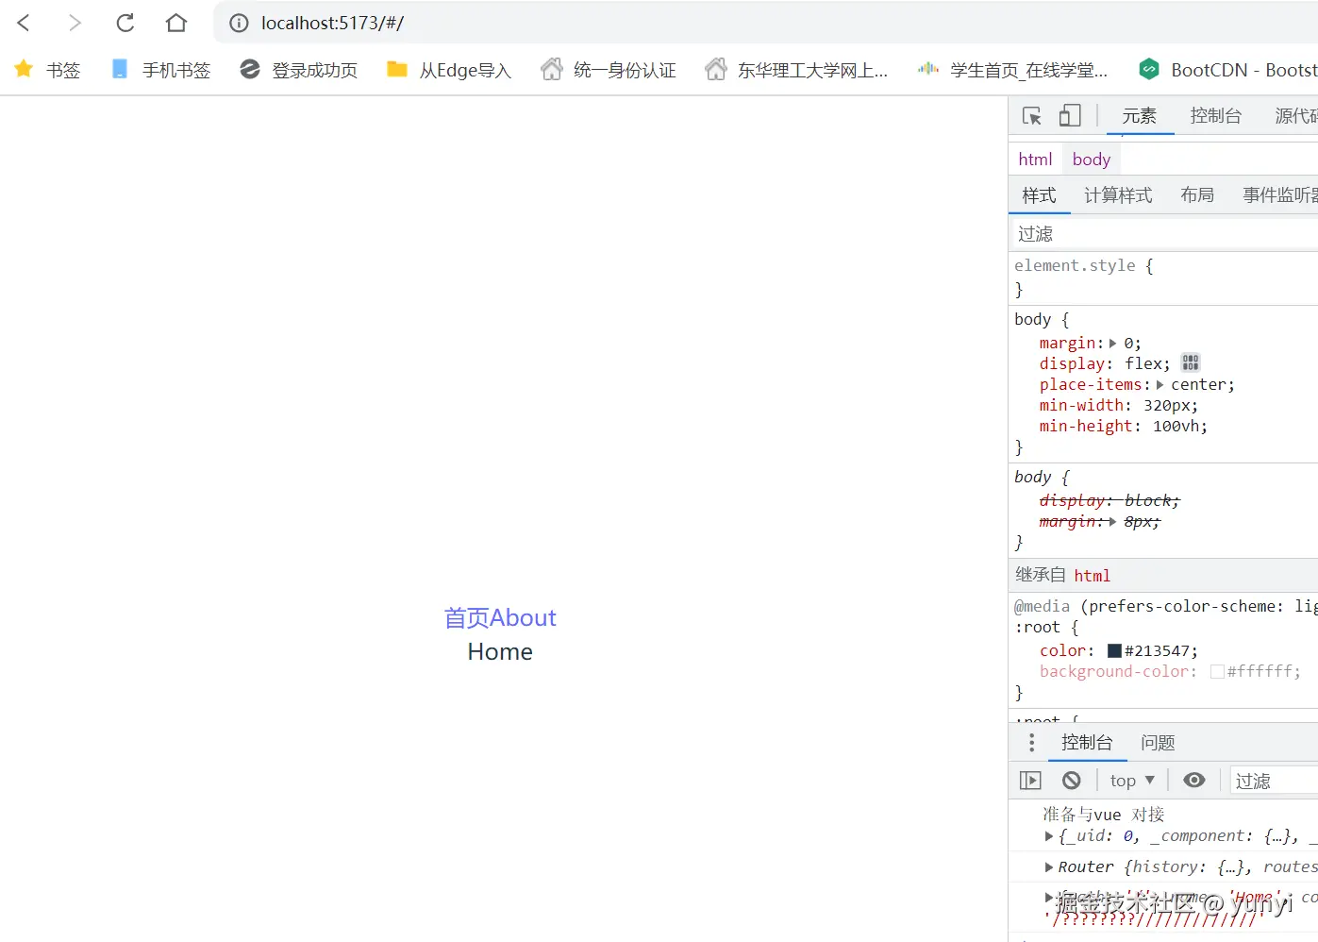The width and height of the screenshot is (1318, 942).
Task: Open the About link on the page
Action: pyautogui.click(x=523, y=618)
